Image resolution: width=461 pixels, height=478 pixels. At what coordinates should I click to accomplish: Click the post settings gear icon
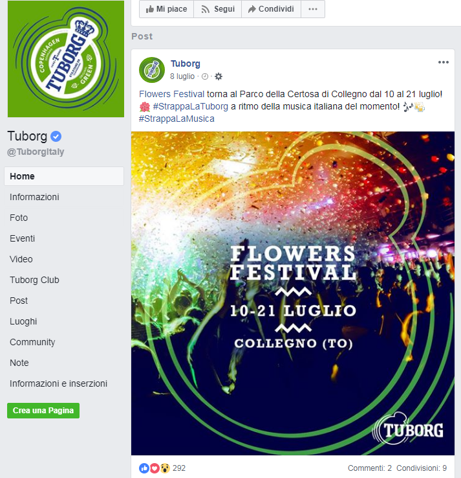coord(219,76)
